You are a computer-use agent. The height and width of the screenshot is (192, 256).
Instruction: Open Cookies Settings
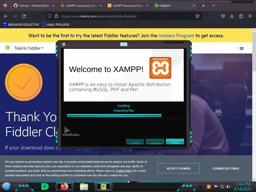[x=226, y=168]
